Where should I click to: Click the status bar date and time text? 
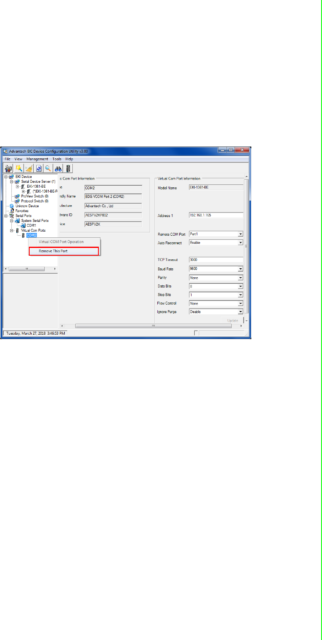click(x=36, y=333)
